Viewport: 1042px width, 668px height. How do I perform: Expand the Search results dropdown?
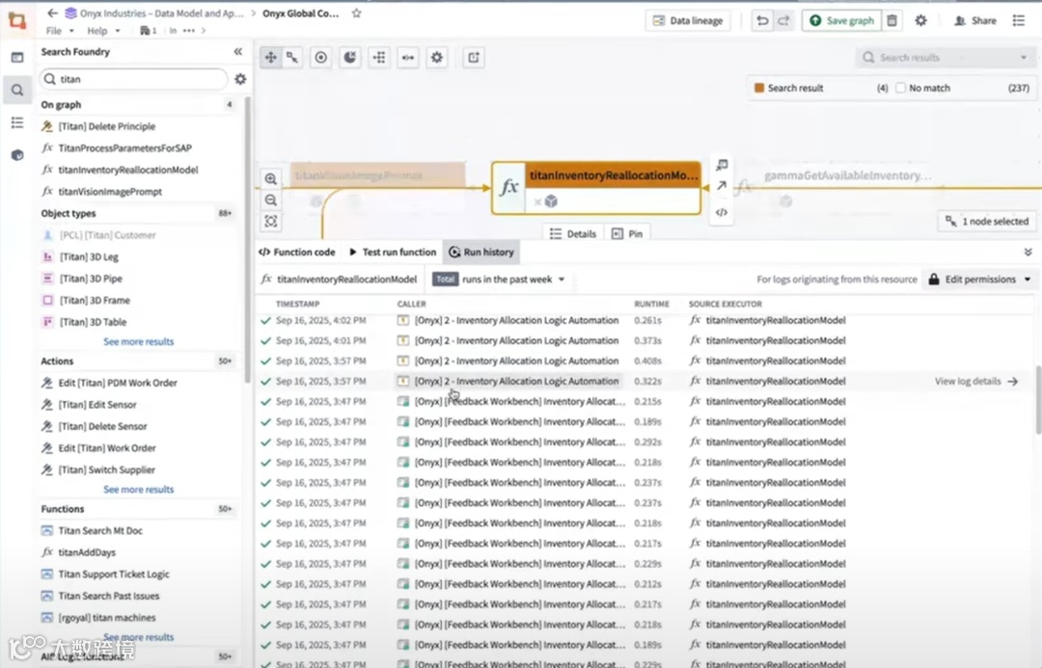point(1024,58)
